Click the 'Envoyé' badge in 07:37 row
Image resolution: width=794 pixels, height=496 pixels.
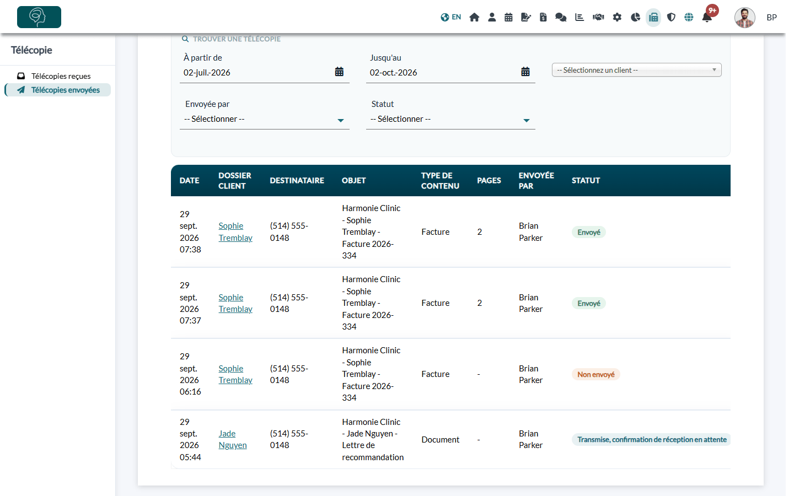coord(588,303)
